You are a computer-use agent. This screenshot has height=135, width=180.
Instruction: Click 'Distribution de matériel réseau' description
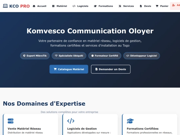tap(25, 133)
